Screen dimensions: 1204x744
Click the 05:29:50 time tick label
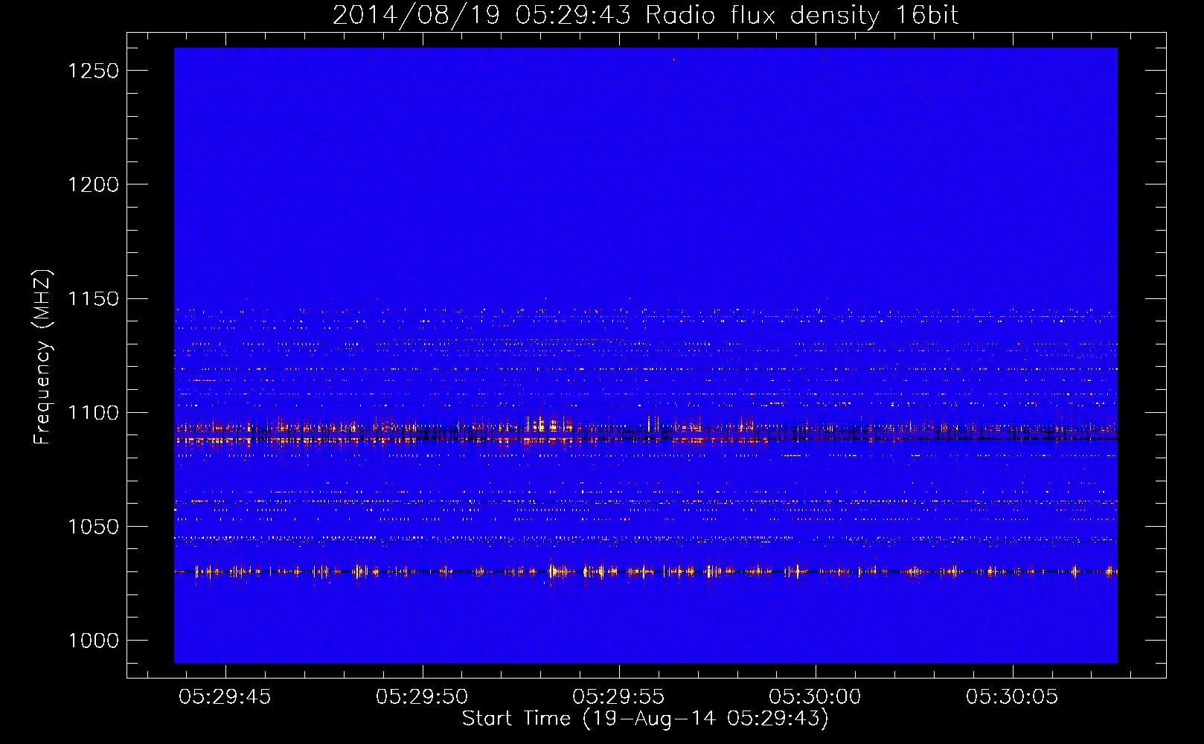(422, 697)
